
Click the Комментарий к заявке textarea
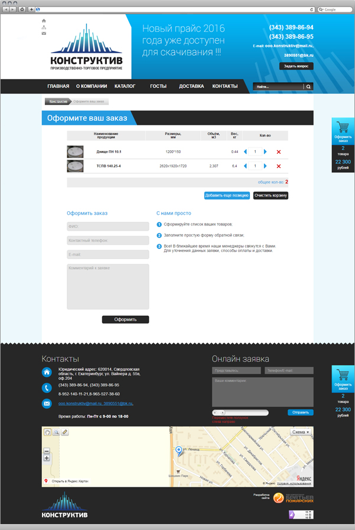click(x=108, y=287)
